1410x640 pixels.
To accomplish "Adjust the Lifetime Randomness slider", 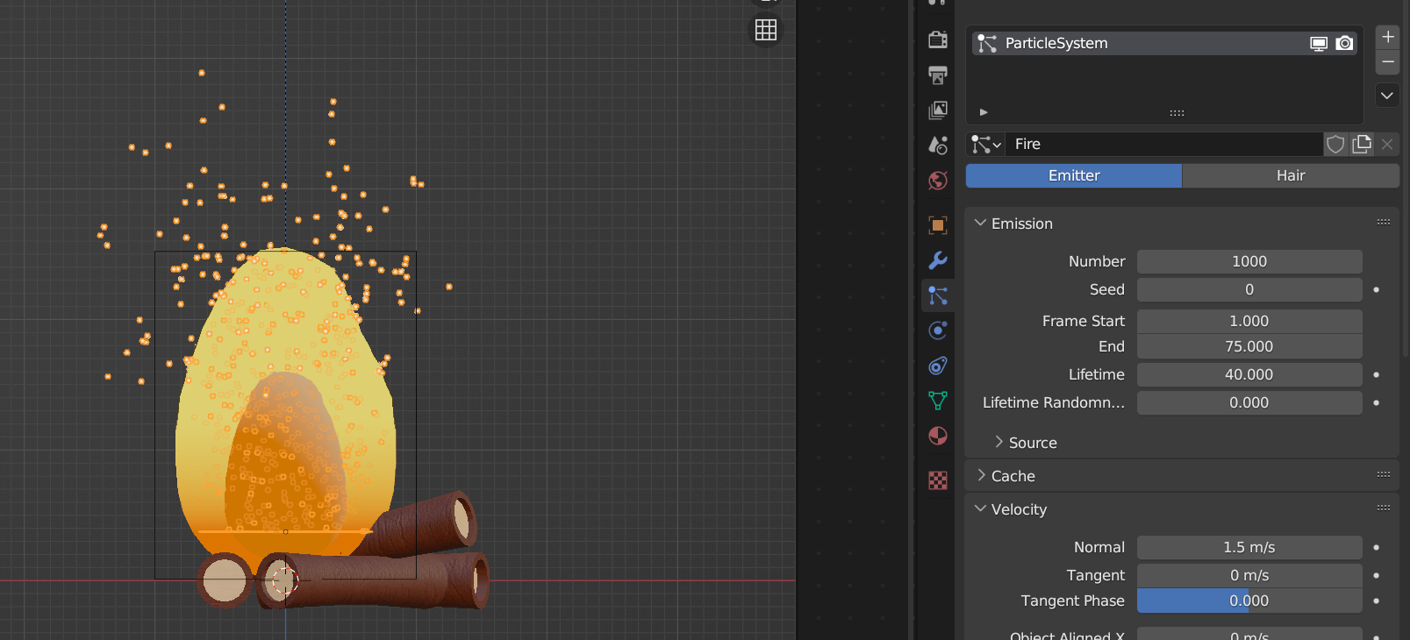I will pyautogui.click(x=1249, y=402).
